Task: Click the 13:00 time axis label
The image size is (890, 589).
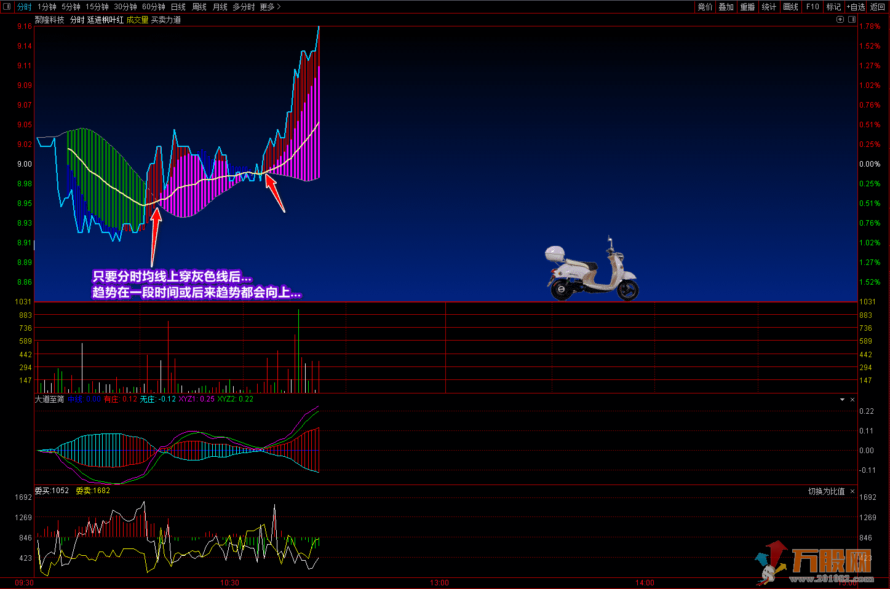Action: click(x=440, y=582)
